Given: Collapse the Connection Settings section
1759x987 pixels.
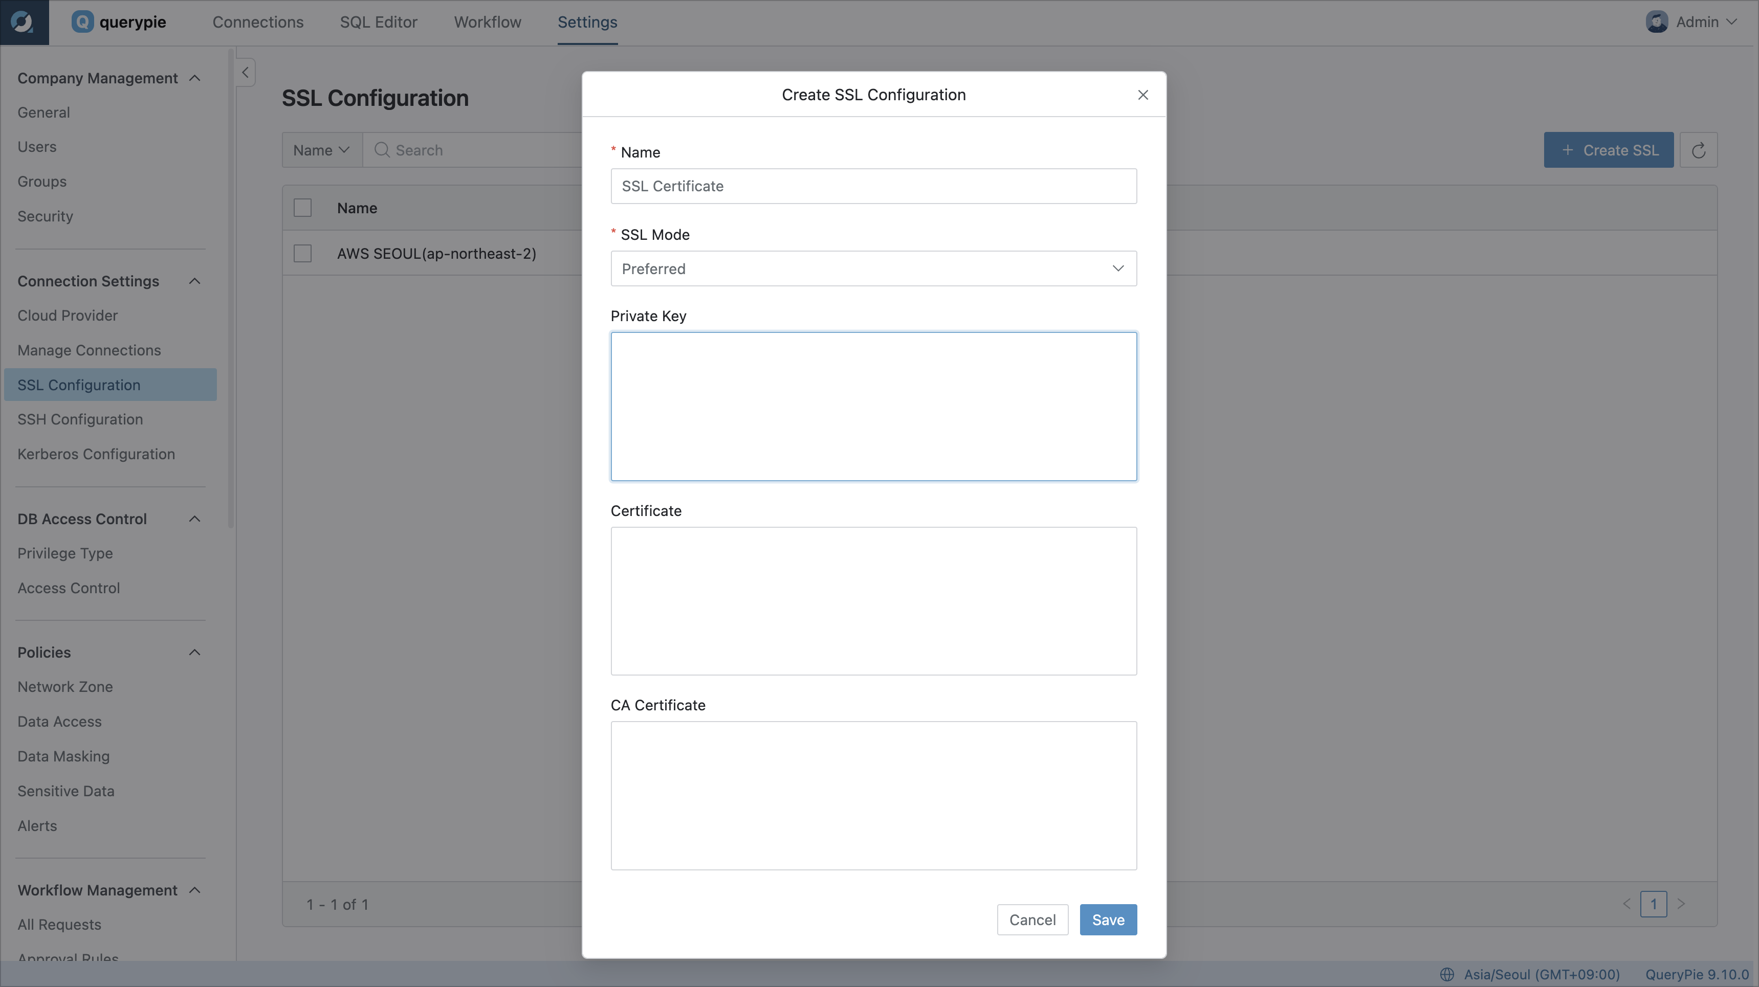Looking at the screenshot, I should click(194, 281).
